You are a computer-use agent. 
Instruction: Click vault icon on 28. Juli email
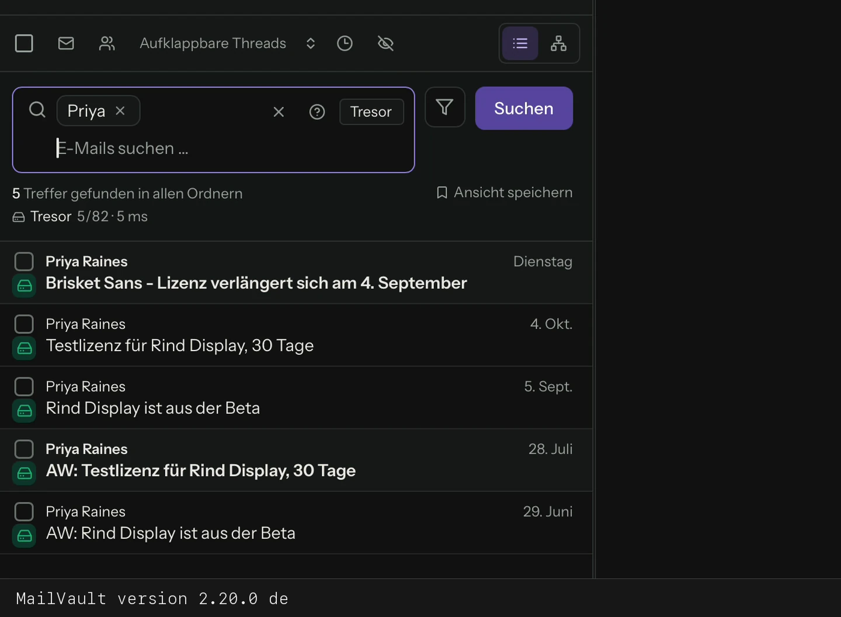pos(25,473)
